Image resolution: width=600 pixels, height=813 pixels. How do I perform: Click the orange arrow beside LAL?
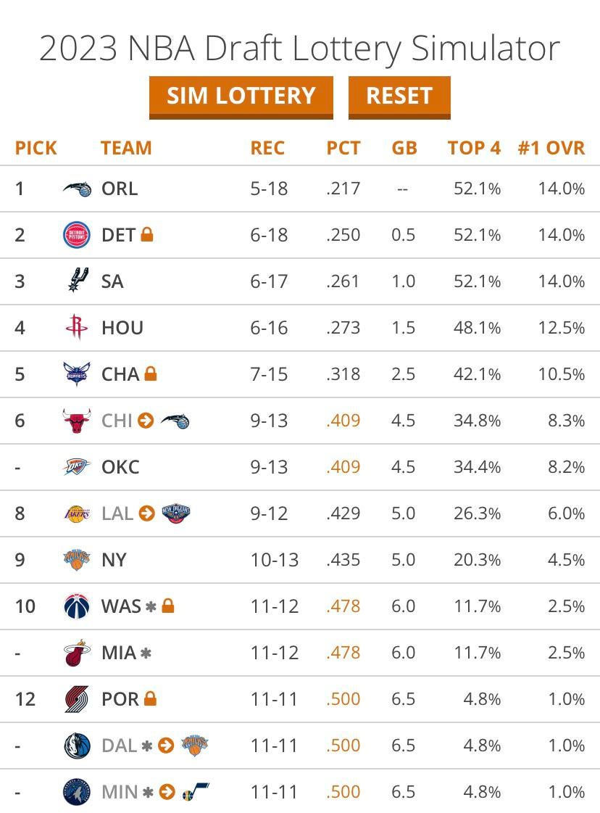tap(146, 513)
